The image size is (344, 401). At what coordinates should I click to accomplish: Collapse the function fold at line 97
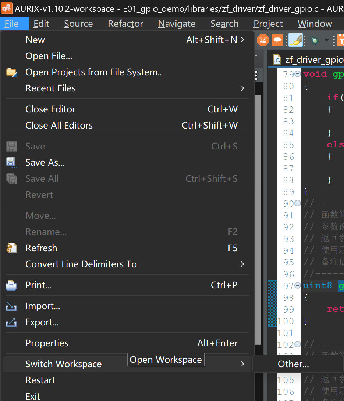[x=298, y=285]
